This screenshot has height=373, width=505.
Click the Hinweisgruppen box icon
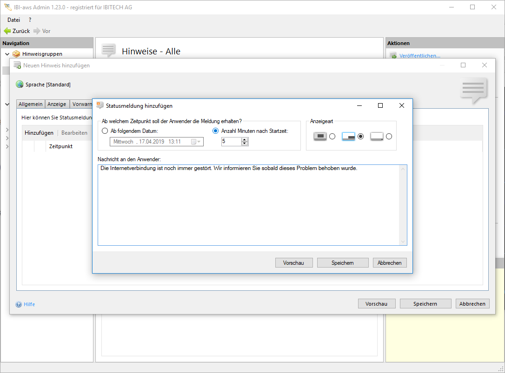point(16,54)
